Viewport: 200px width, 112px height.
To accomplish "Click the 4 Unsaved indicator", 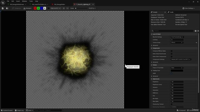I will [x=181, y=110].
